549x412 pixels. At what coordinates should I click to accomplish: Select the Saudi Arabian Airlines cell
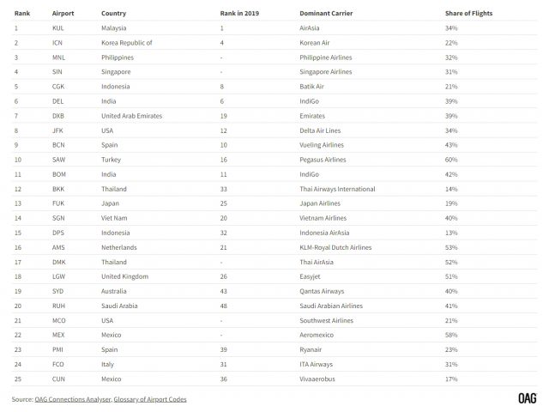tap(333, 306)
